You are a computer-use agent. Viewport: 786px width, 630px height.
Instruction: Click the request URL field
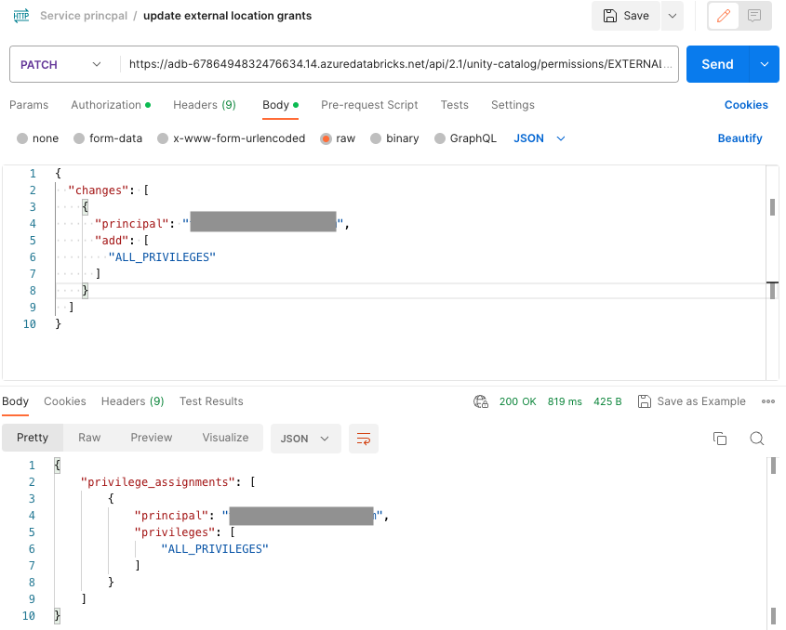[x=398, y=65]
